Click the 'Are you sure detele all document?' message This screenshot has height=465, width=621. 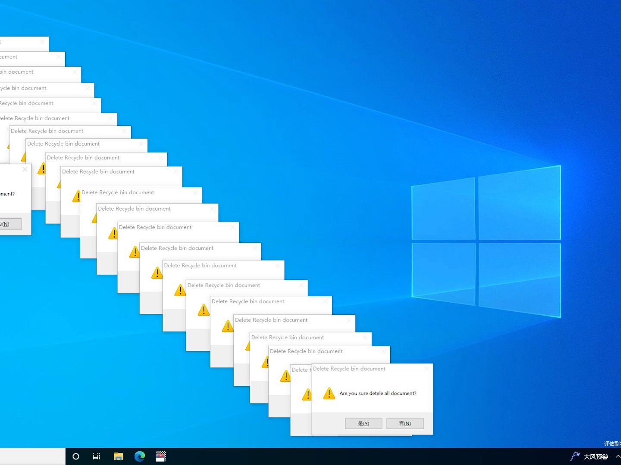click(x=378, y=393)
